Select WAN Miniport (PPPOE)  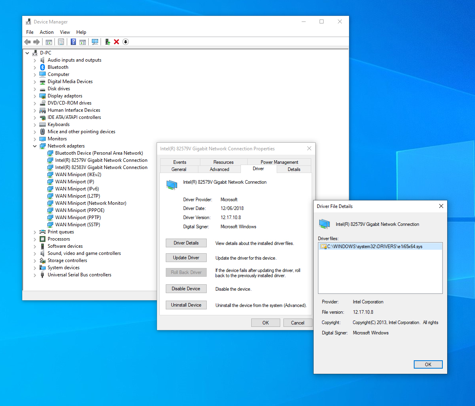[x=79, y=210]
